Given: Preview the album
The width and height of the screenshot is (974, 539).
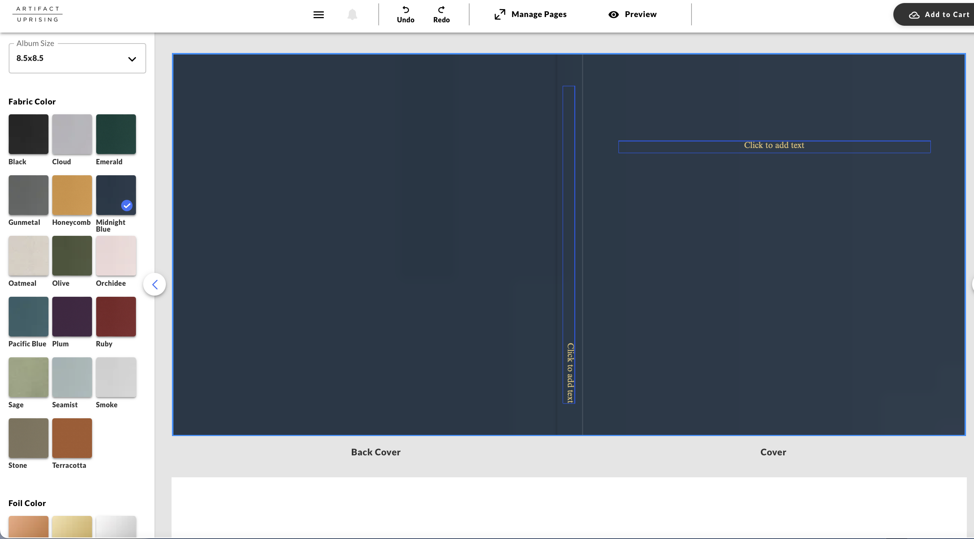Looking at the screenshot, I should [x=632, y=14].
